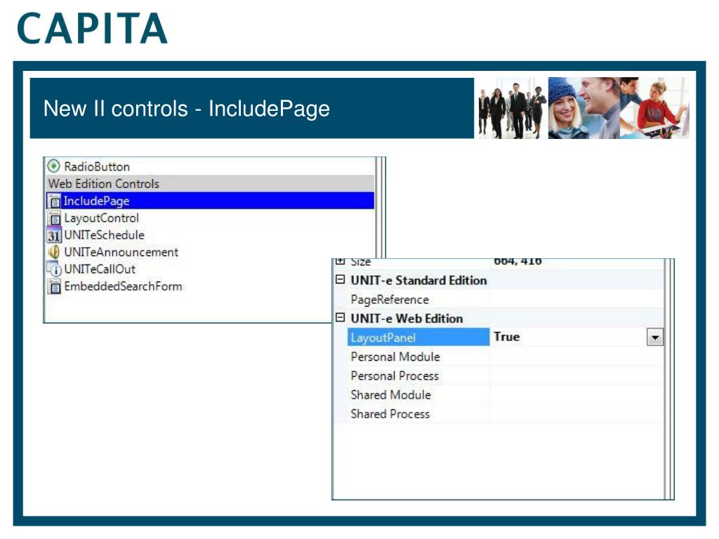The height and width of the screenshot is (539, 719).
Task: Click the business people header photo
Action: [513, 108]
